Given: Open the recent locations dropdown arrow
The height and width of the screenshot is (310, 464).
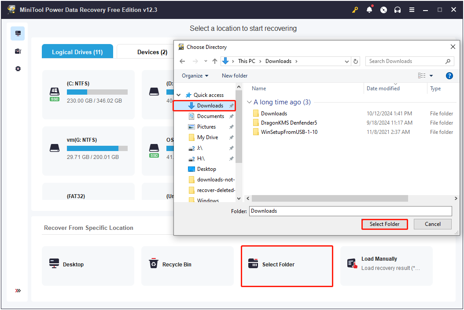Looking at the screenshot, I should [206, 61].
